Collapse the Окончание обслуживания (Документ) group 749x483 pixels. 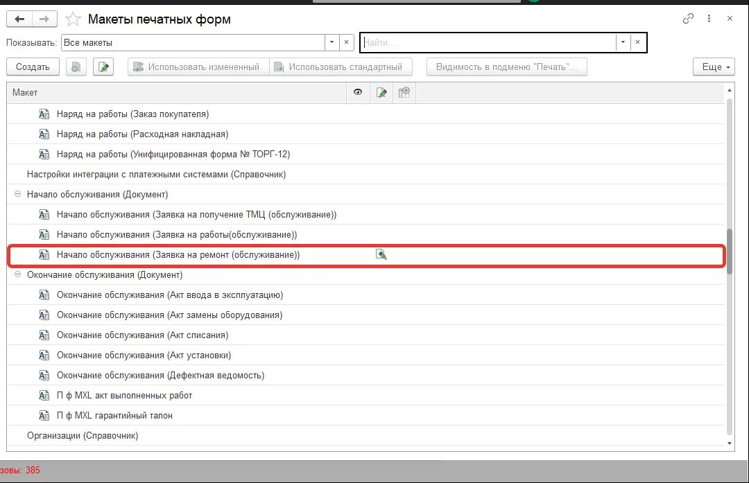click(x=17, y=274)
